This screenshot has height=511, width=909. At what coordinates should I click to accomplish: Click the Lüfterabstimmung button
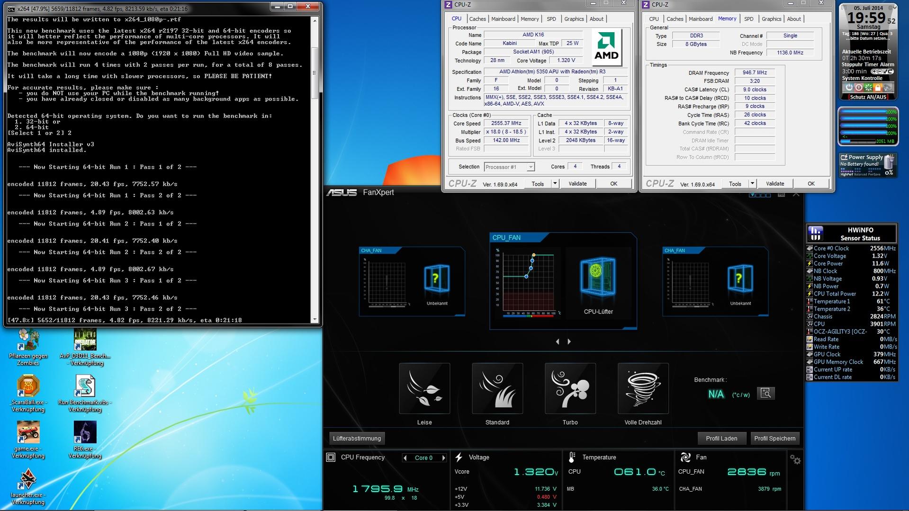coord(357,439)
